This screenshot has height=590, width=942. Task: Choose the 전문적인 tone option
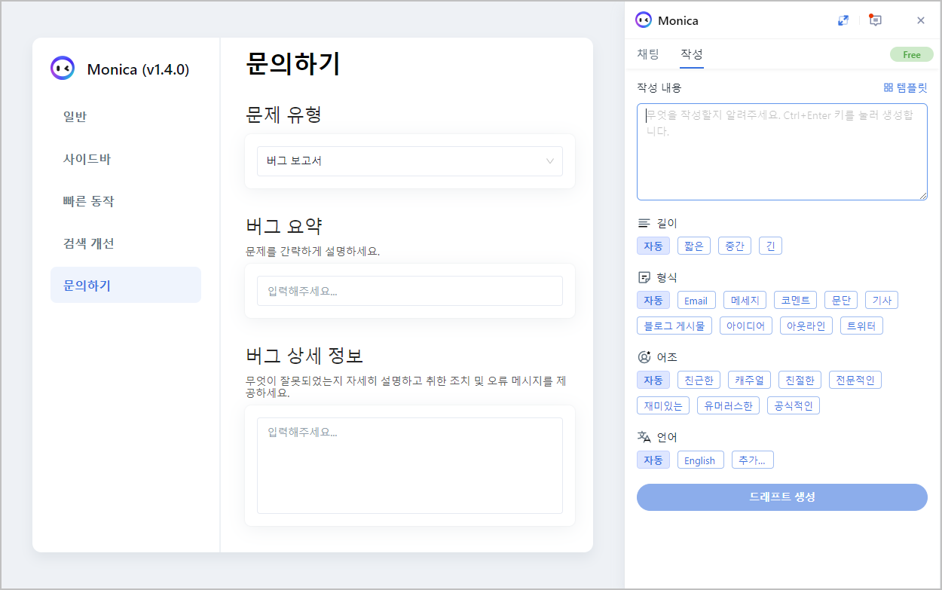click(855, 379)
